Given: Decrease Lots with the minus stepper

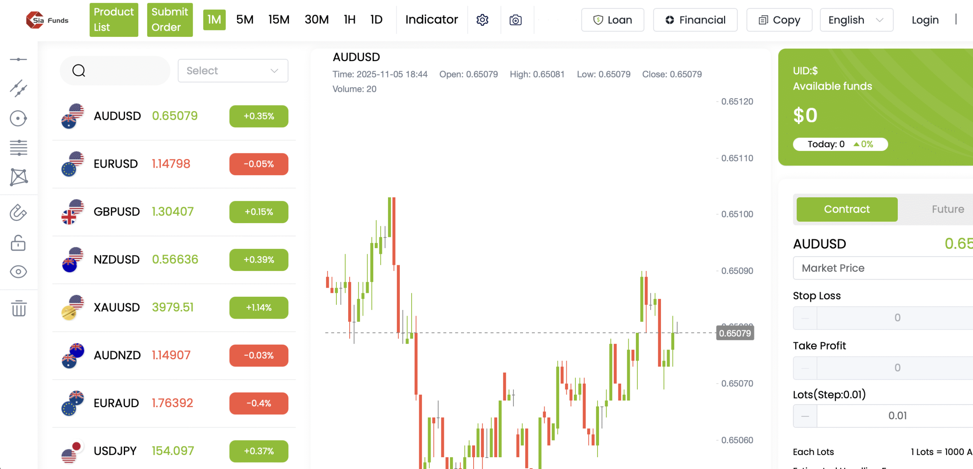Looking at the screenshot, I should click(805, 416).
